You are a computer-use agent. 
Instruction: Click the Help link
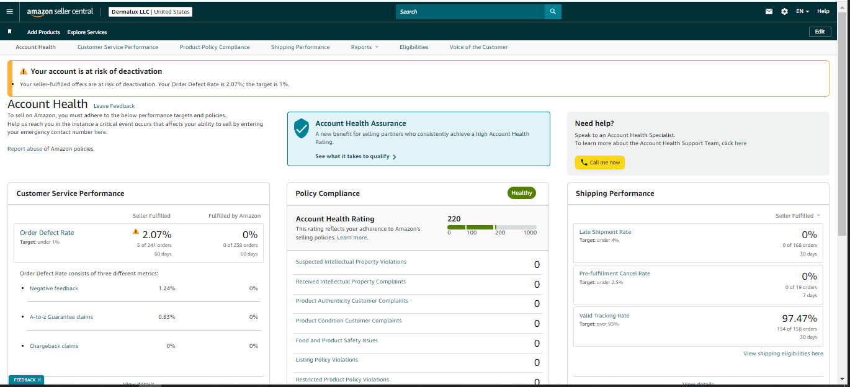pyautogui.click(x=823, y=12)
